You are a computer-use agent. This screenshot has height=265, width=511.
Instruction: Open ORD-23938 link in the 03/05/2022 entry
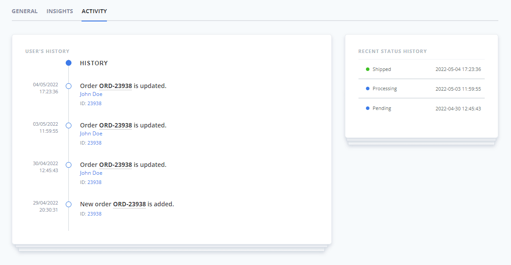pos(116,125)
